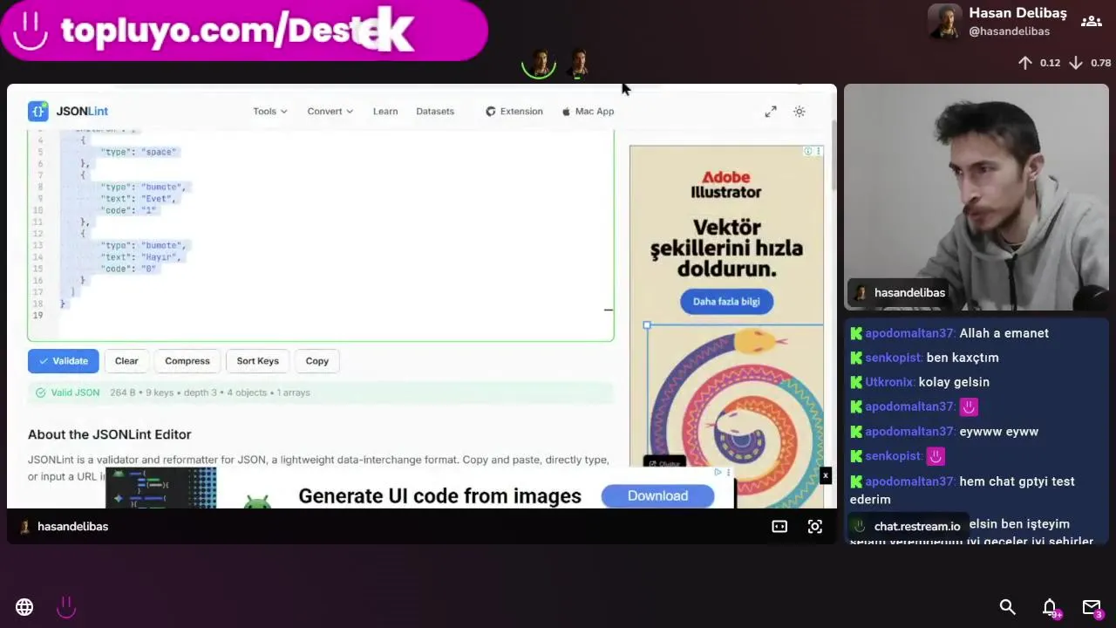
Task: Clear the JSON editor contents
Action: (126, 361)
